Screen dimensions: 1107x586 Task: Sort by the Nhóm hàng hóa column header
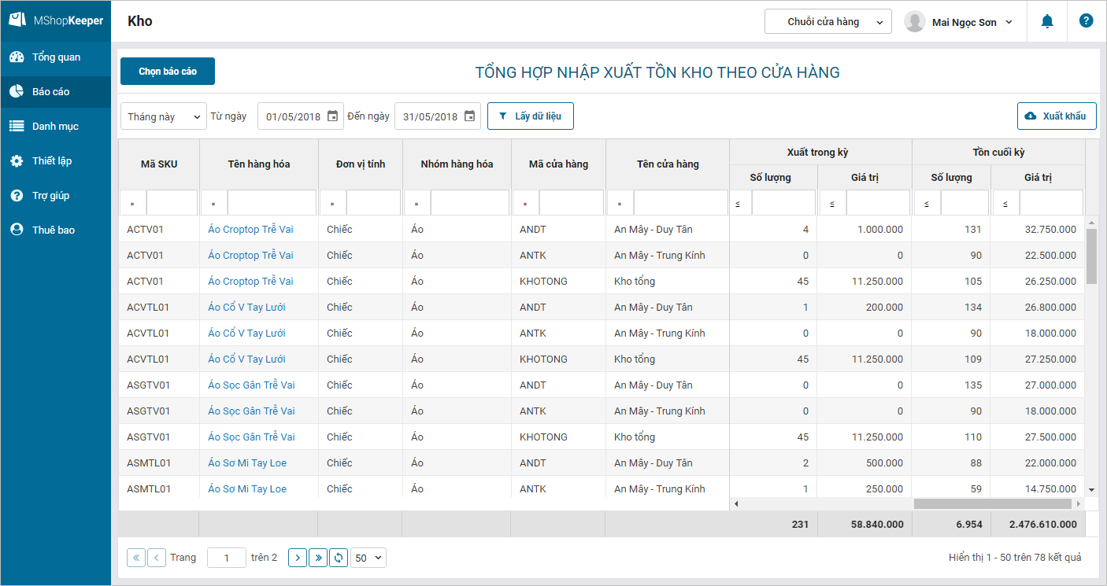pos(457,164)
